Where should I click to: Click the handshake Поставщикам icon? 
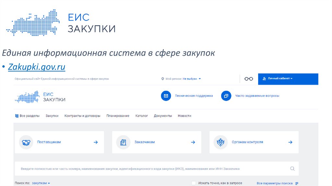click(26, 142)
